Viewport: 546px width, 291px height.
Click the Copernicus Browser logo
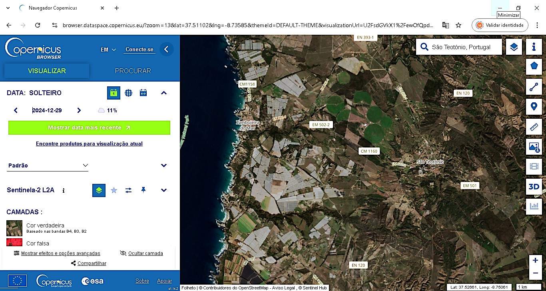point(33,48)
